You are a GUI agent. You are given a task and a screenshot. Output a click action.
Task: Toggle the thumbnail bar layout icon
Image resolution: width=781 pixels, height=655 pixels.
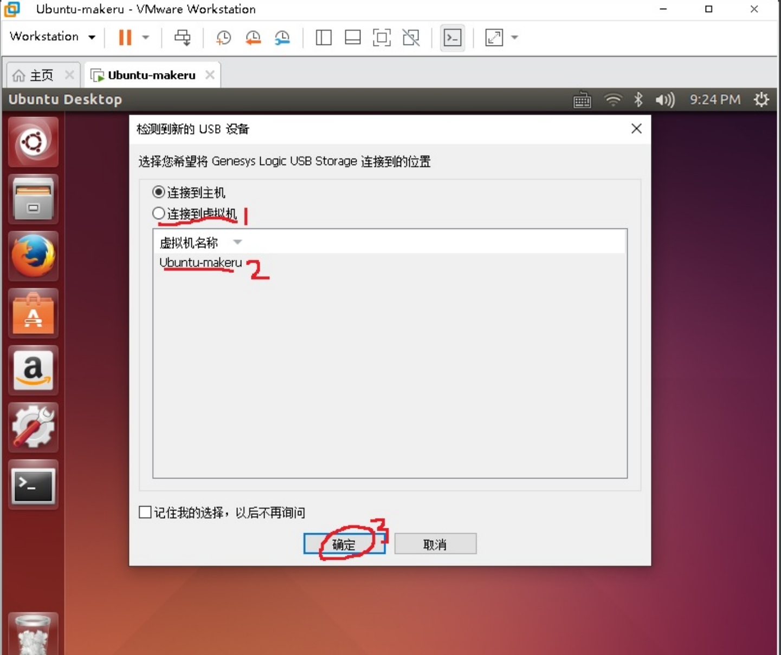click(x=353, y=37)
